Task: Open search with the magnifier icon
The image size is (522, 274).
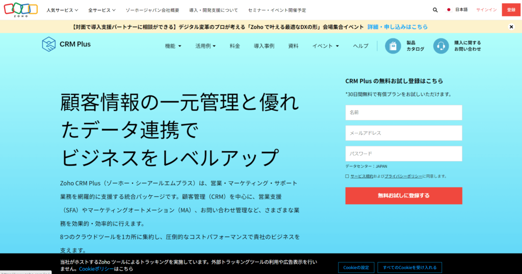Action: (435, 10)
